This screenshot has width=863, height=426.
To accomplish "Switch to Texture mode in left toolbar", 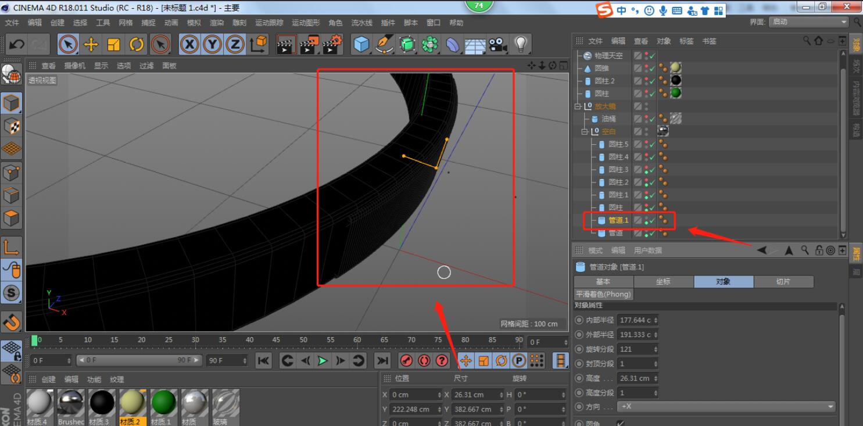I will click(12, 126).
